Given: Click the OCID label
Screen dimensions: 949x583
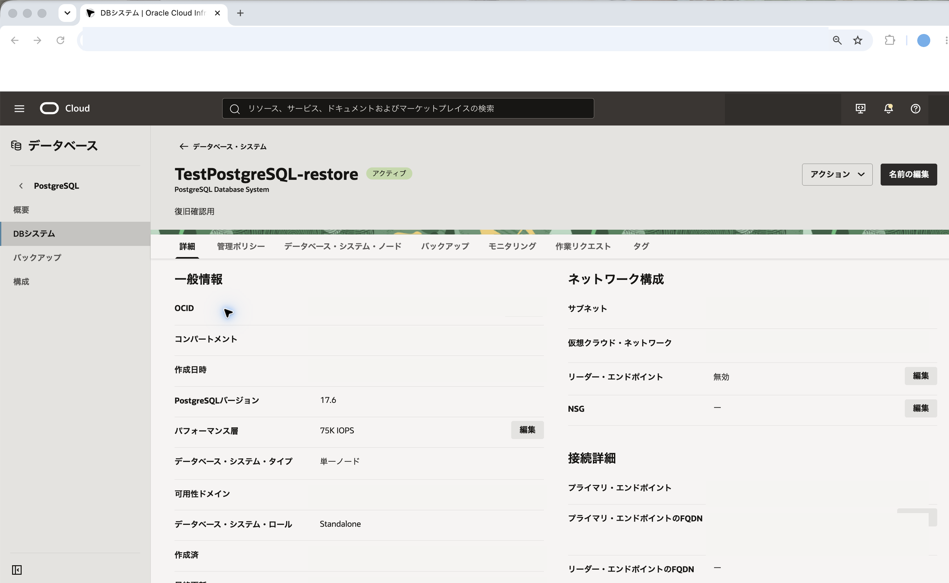Looking at the screenshot, I should tap(184, 308).
